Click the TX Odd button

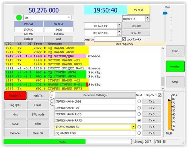coord(139,10)
